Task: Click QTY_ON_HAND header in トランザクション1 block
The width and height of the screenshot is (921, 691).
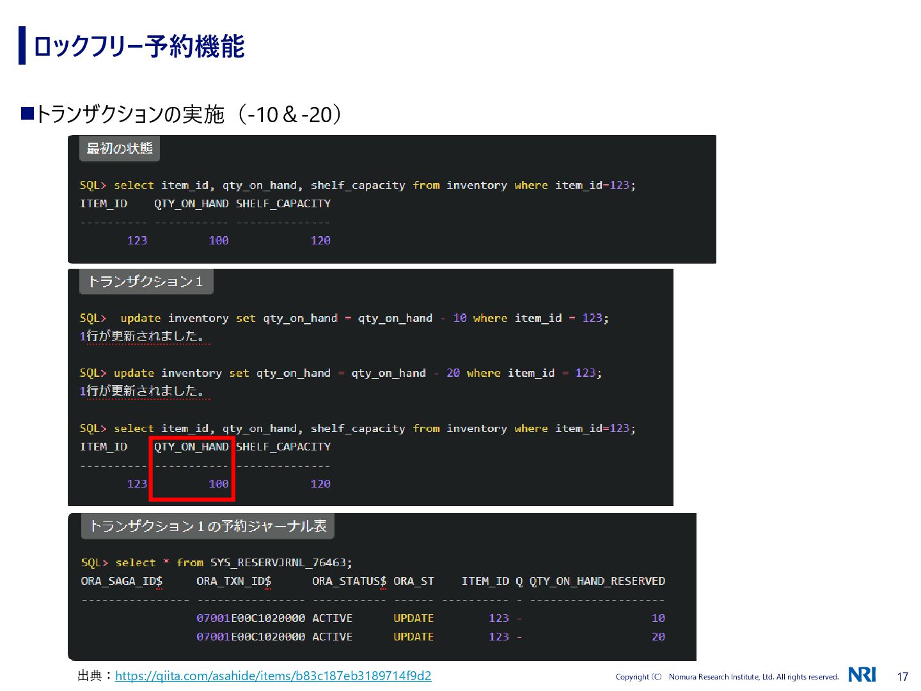Action: coord(191,447)
